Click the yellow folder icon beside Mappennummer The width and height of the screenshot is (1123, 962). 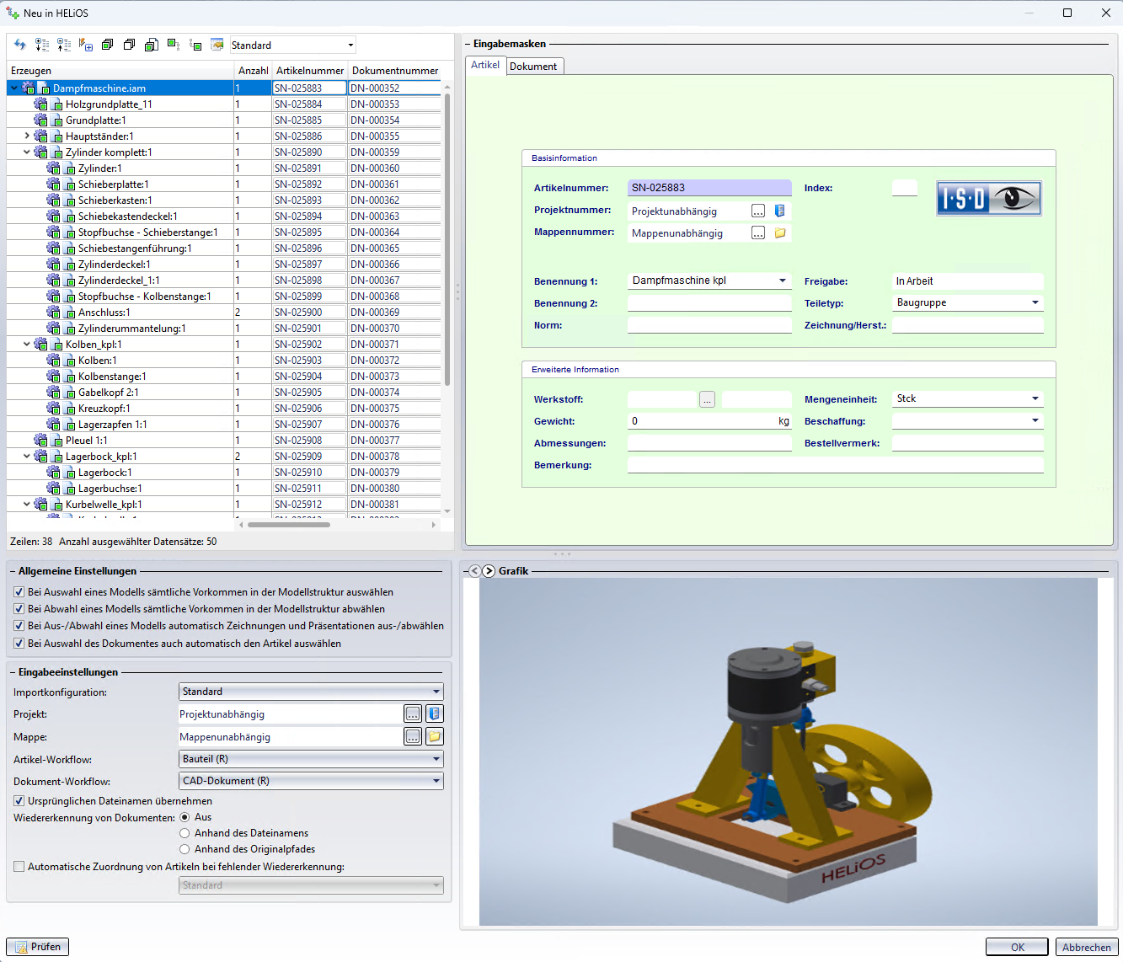coord(780,233)
